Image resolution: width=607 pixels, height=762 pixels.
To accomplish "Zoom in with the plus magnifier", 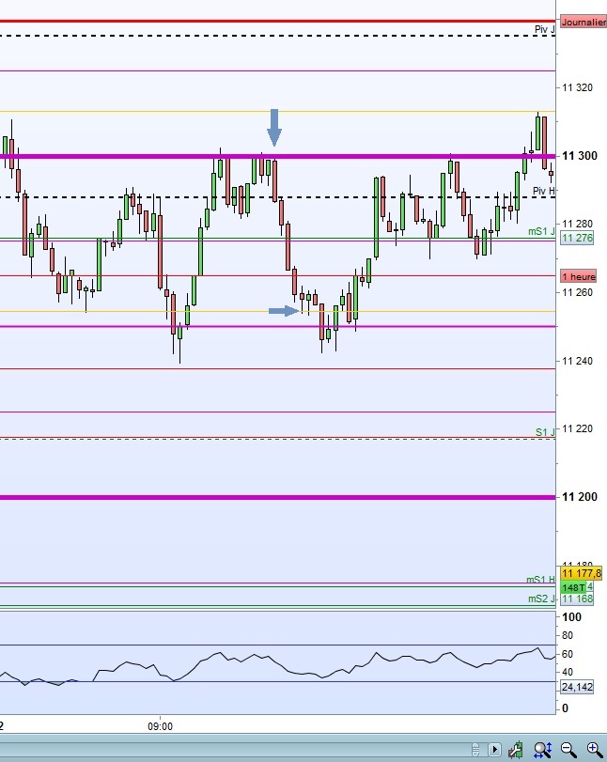I will point(595,750).
